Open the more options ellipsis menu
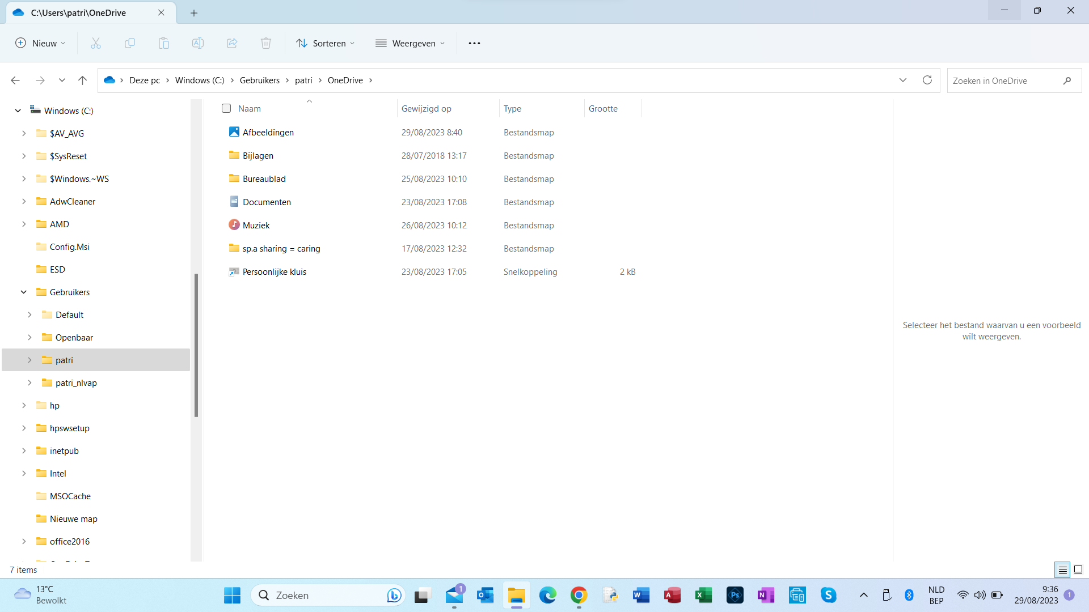The image size is (1089, 612). 474,43
